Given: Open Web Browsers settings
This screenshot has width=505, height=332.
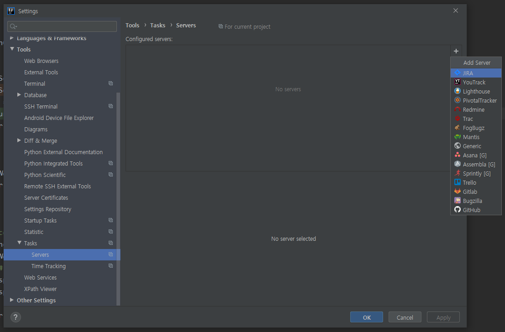Looking at the screenshot, I should click(x=41, y=61).
